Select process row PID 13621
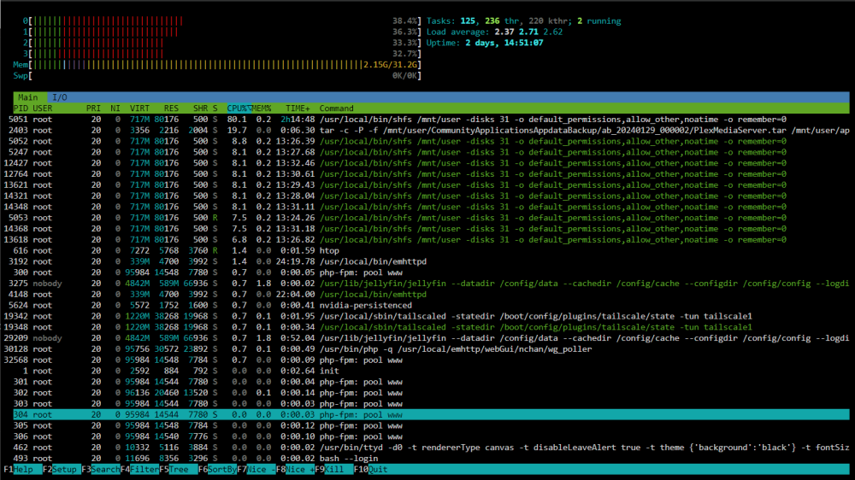Image resolution: width=855 pixels, height=480 pixels. 427,184
